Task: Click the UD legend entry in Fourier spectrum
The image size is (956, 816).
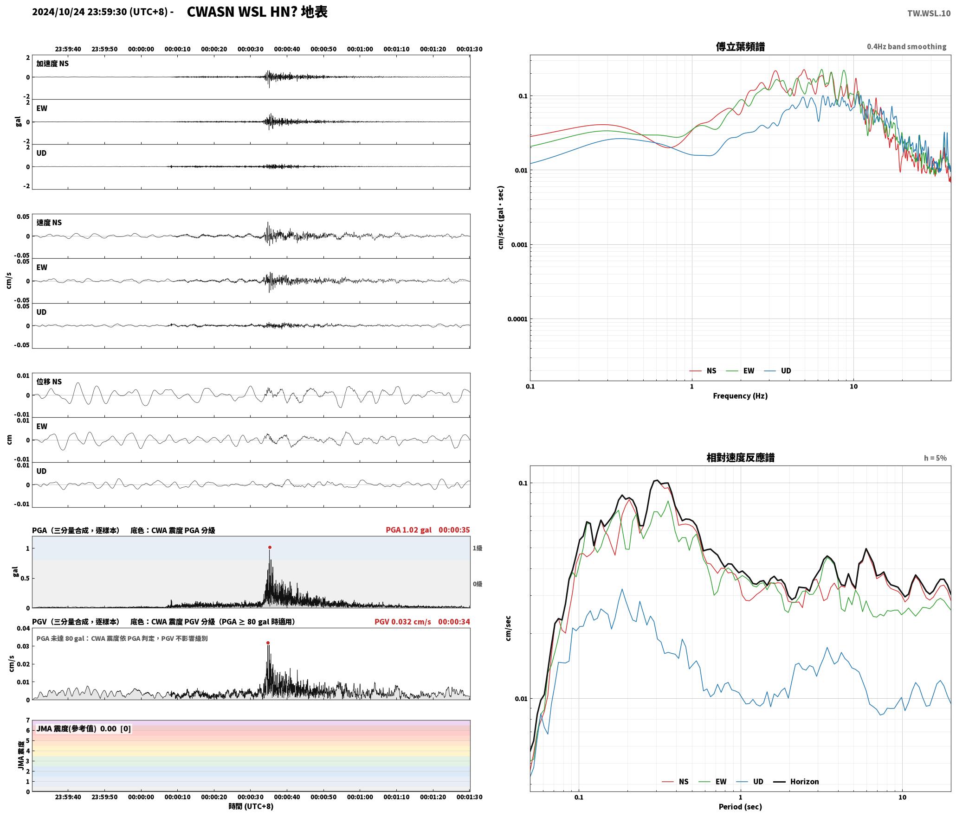Action: 777,371
